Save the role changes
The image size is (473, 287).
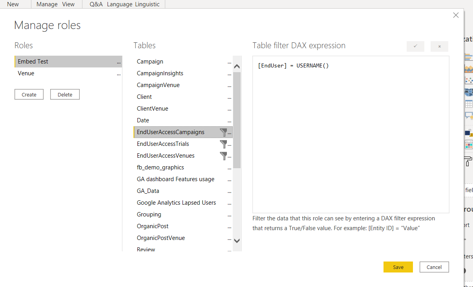(398, 267)
